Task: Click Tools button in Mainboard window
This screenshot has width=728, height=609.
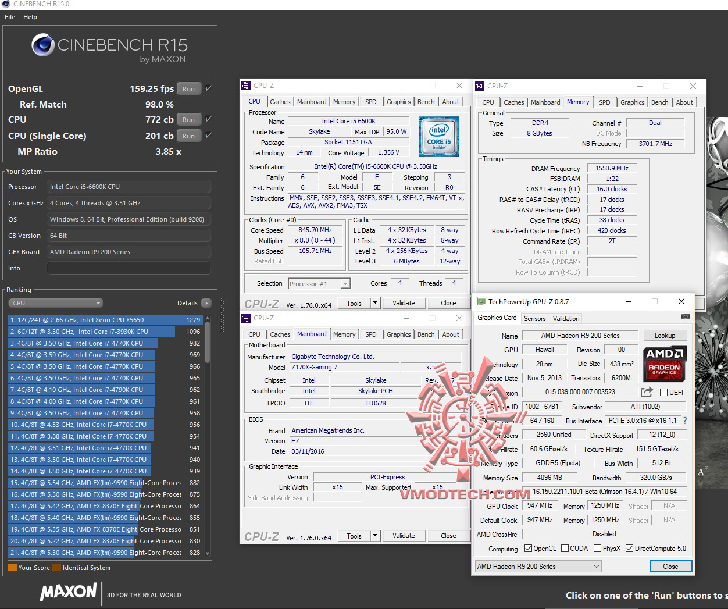Action: pyautogui.click(x=354, y=536)
